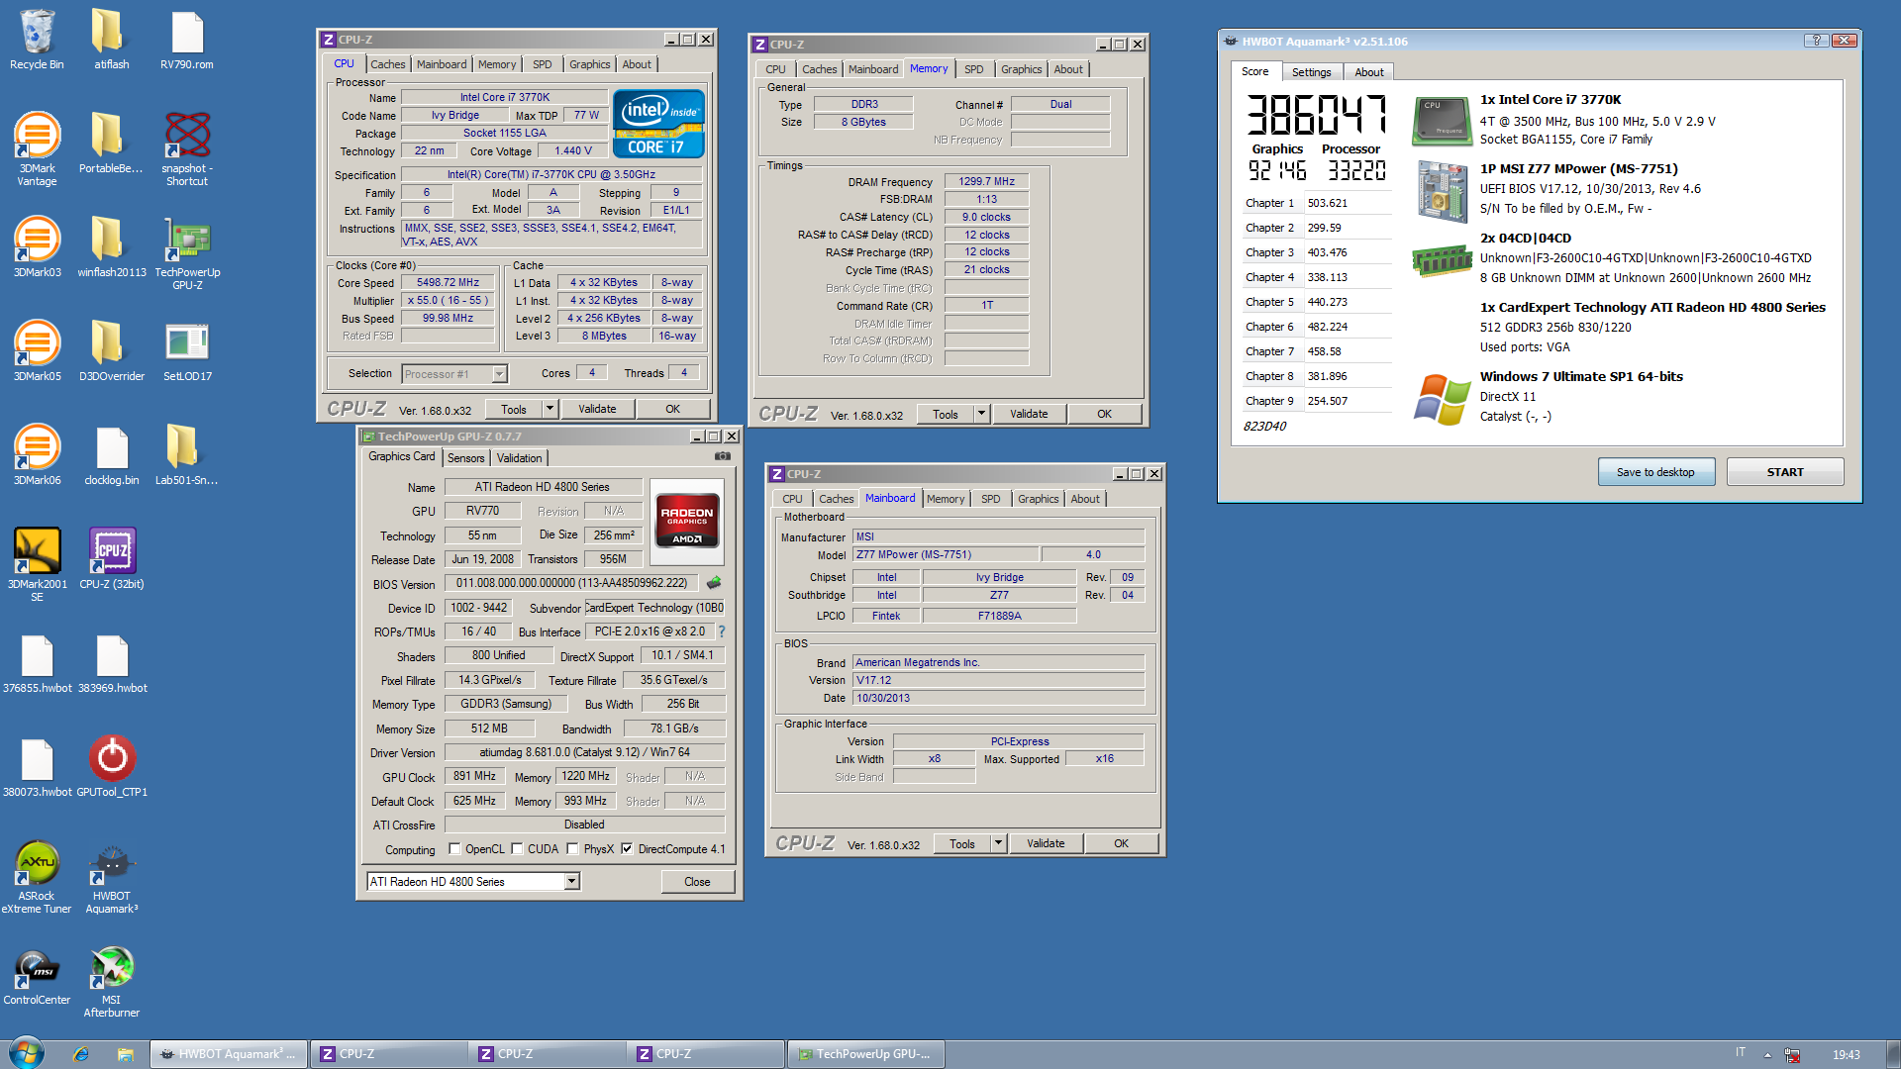Open HWBOT Aquamark taskbar button
This screenshot has width=1901, height=1069.
[x=229, y=1054]
